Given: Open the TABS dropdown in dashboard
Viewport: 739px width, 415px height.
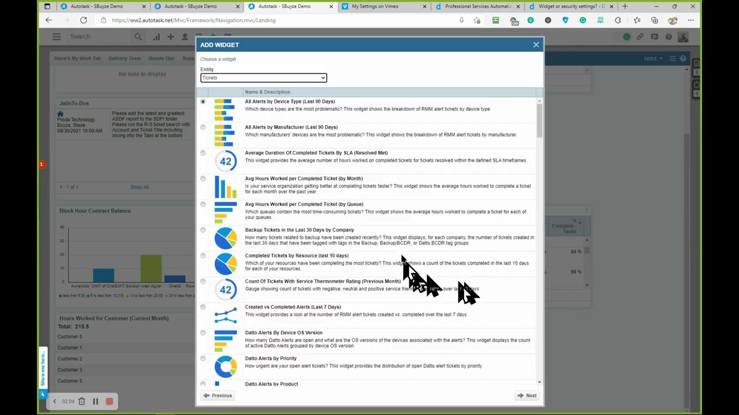Looking at the screenshot, I should 652,58.
